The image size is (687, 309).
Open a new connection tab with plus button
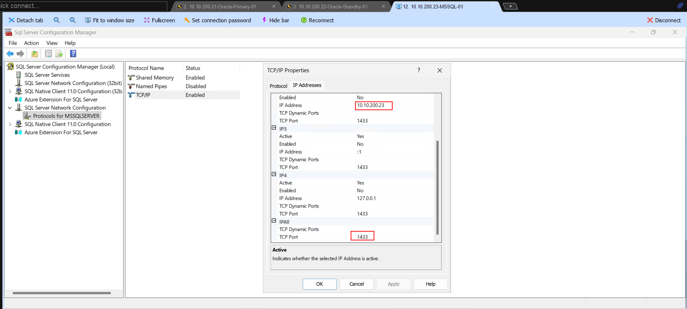tap(510, 6)
